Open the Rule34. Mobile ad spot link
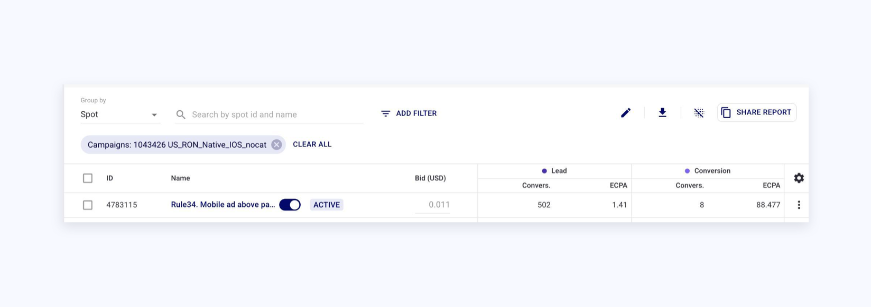Viewport: 871px width, 307px height. point(223,205)
